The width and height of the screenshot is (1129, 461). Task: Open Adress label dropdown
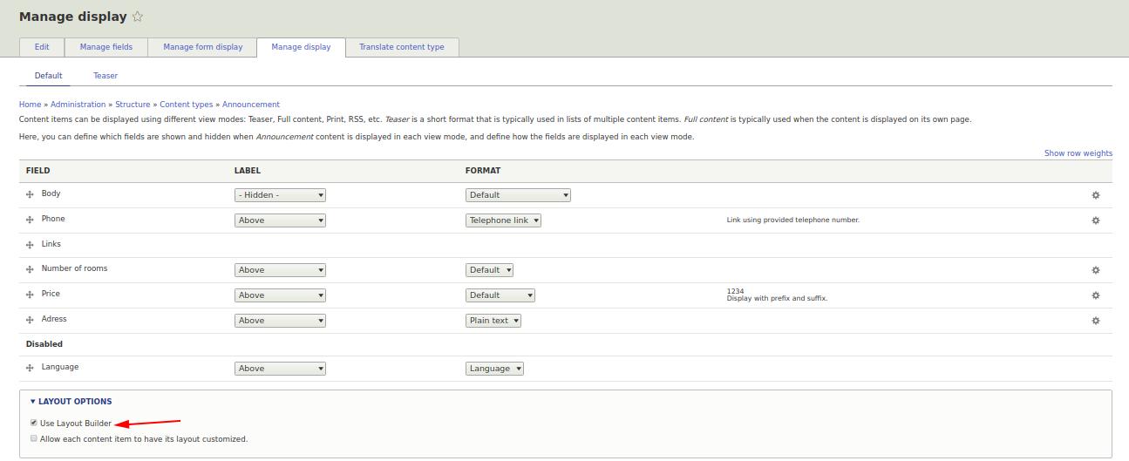[x=280, y=321]
